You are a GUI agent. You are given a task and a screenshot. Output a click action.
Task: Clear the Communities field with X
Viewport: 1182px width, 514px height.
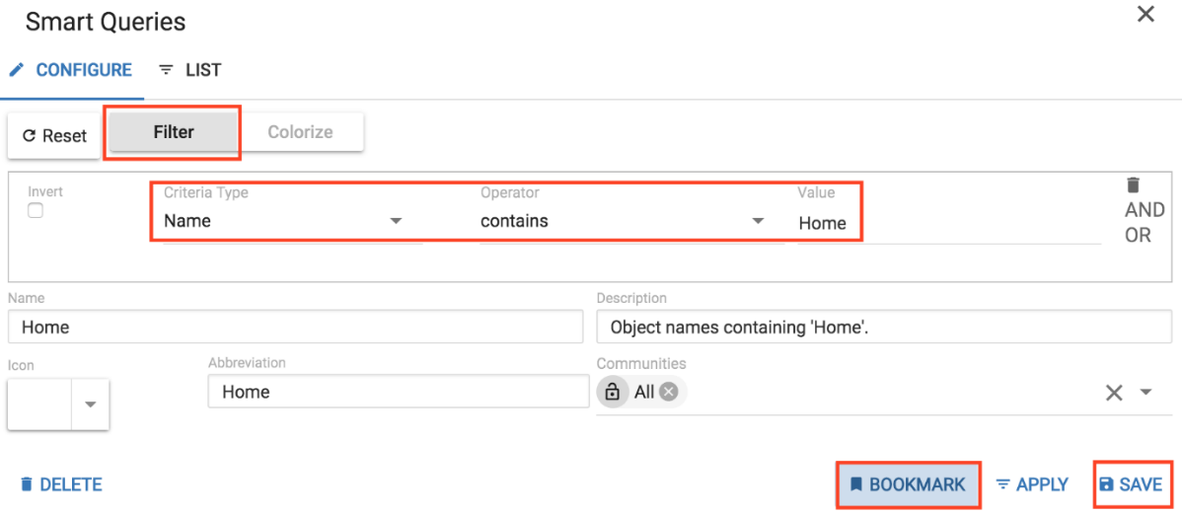click(x=1114, y=393)
